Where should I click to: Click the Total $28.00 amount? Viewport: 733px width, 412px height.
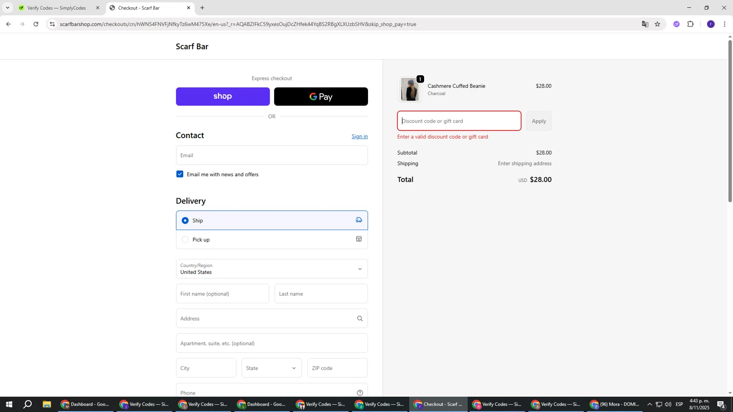540,180
